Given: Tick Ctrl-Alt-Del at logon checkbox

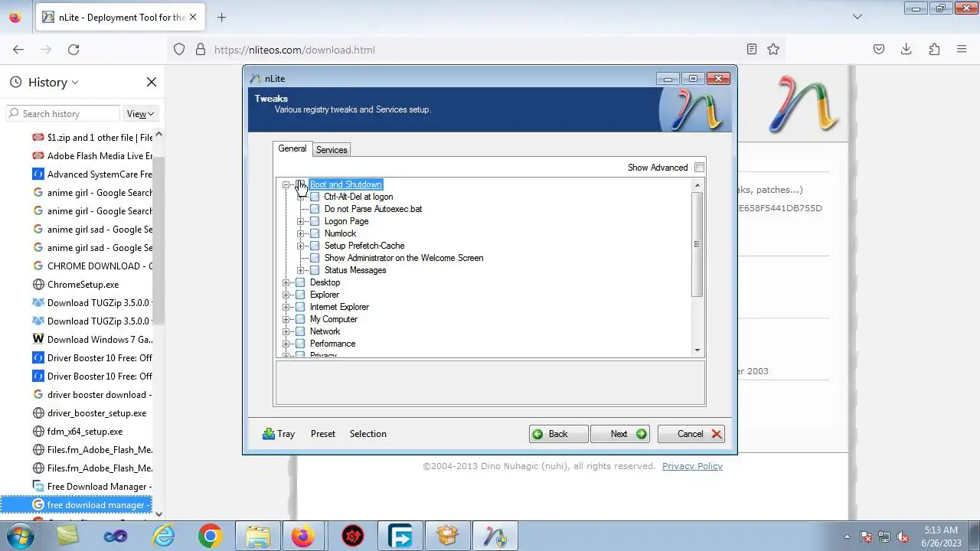Looking at the screenshot, I should coord(315,197).
